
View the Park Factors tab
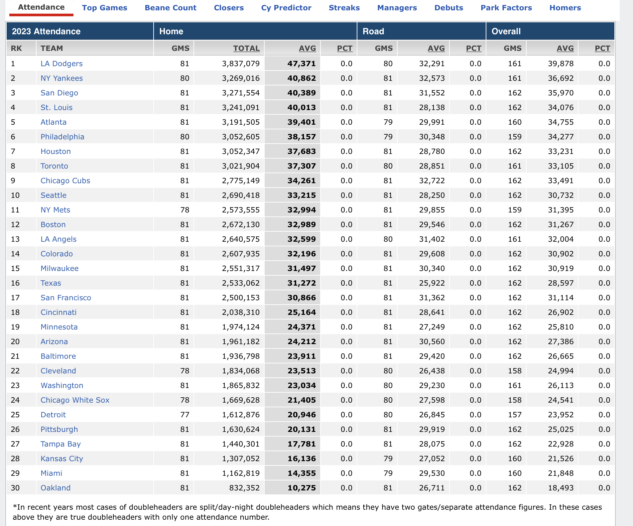click(x=506, y=8)
